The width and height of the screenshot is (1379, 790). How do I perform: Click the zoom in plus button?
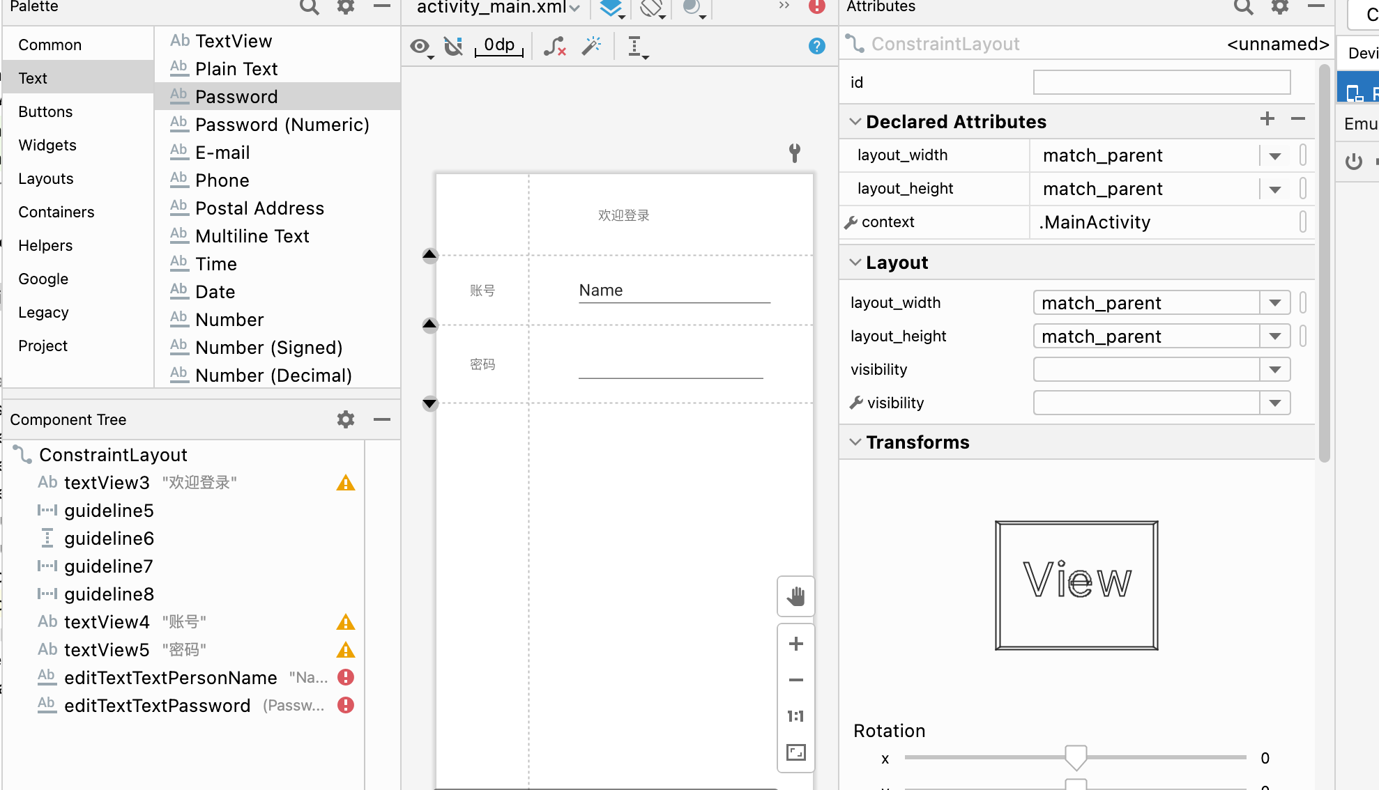(795, 644)
